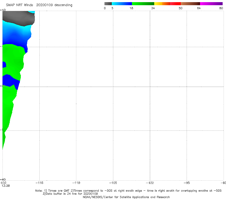Pick the magenta-purple segment of the color bar
This screenshot has height=199, width=226.
tap(211, 4)
